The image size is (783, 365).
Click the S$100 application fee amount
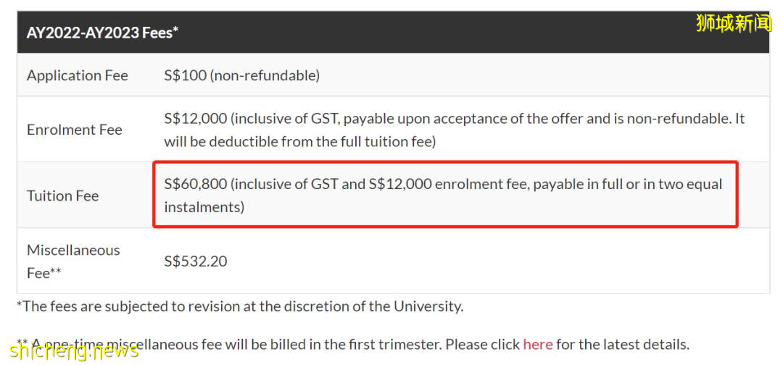pyautogui.click(x=185, y=75)
